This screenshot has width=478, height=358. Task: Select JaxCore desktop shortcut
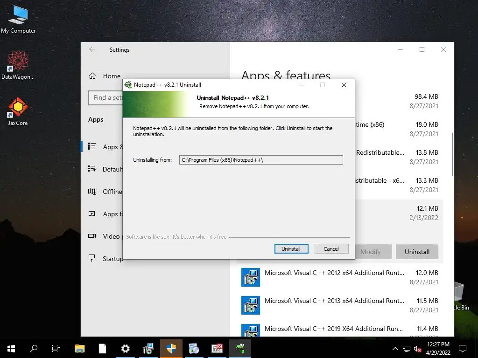[18, 111]
